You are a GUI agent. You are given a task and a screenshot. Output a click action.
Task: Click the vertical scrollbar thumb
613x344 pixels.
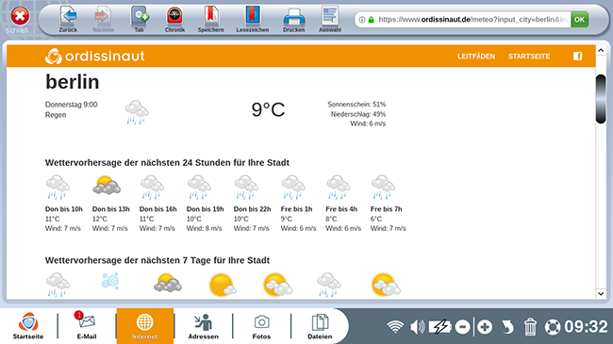601,99
